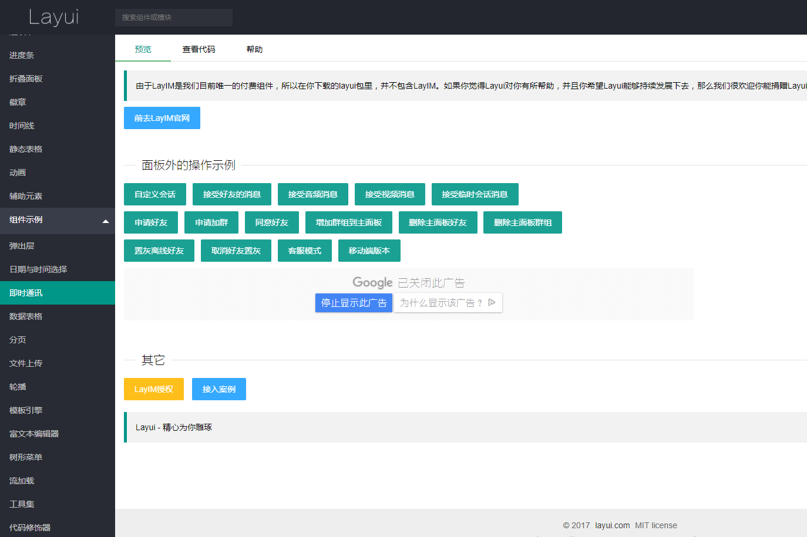Click the 自定义会话 button
This screenshot has height=537, width=807.
155,194
